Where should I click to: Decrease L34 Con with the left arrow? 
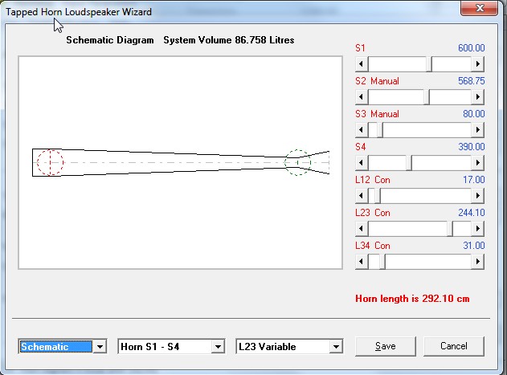tap(362, 262)
